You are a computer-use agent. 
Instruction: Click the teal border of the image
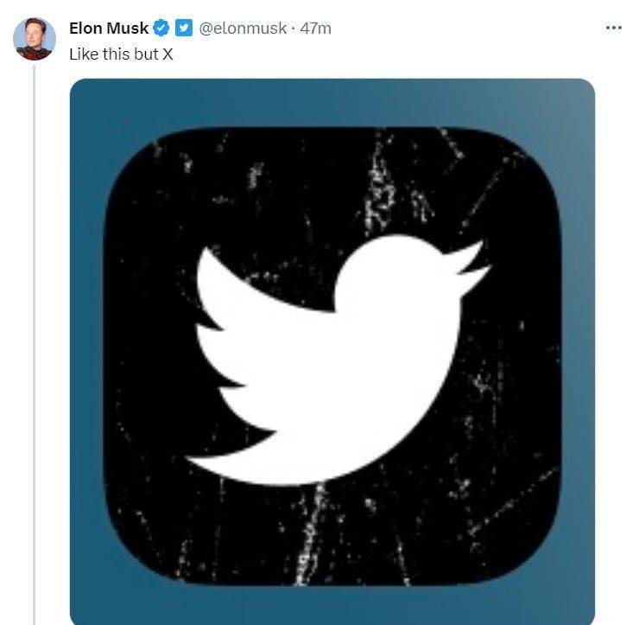pos(86,346)
